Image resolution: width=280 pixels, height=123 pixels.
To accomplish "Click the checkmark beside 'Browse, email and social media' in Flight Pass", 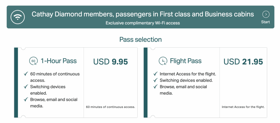I will (156, 87).
